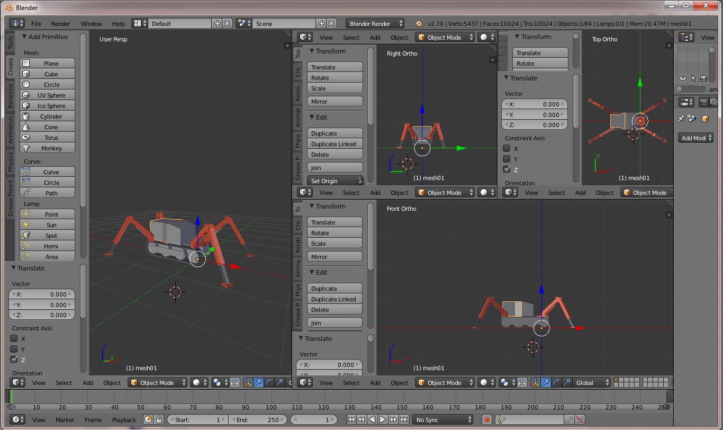Add a Point lamp
The width and height of the screenshot is (723, 430).
[x=48, y=214]
